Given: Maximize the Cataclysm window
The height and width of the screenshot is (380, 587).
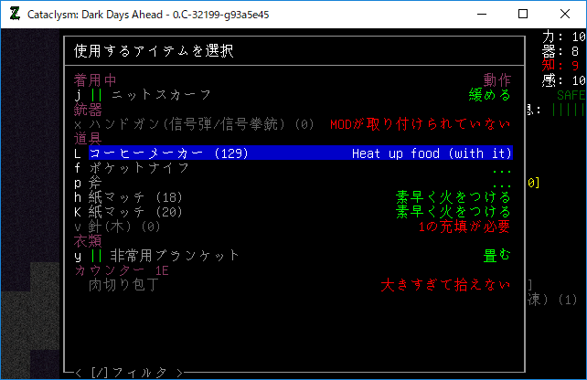Looking at the screenshot, I should tap(523, 14).
